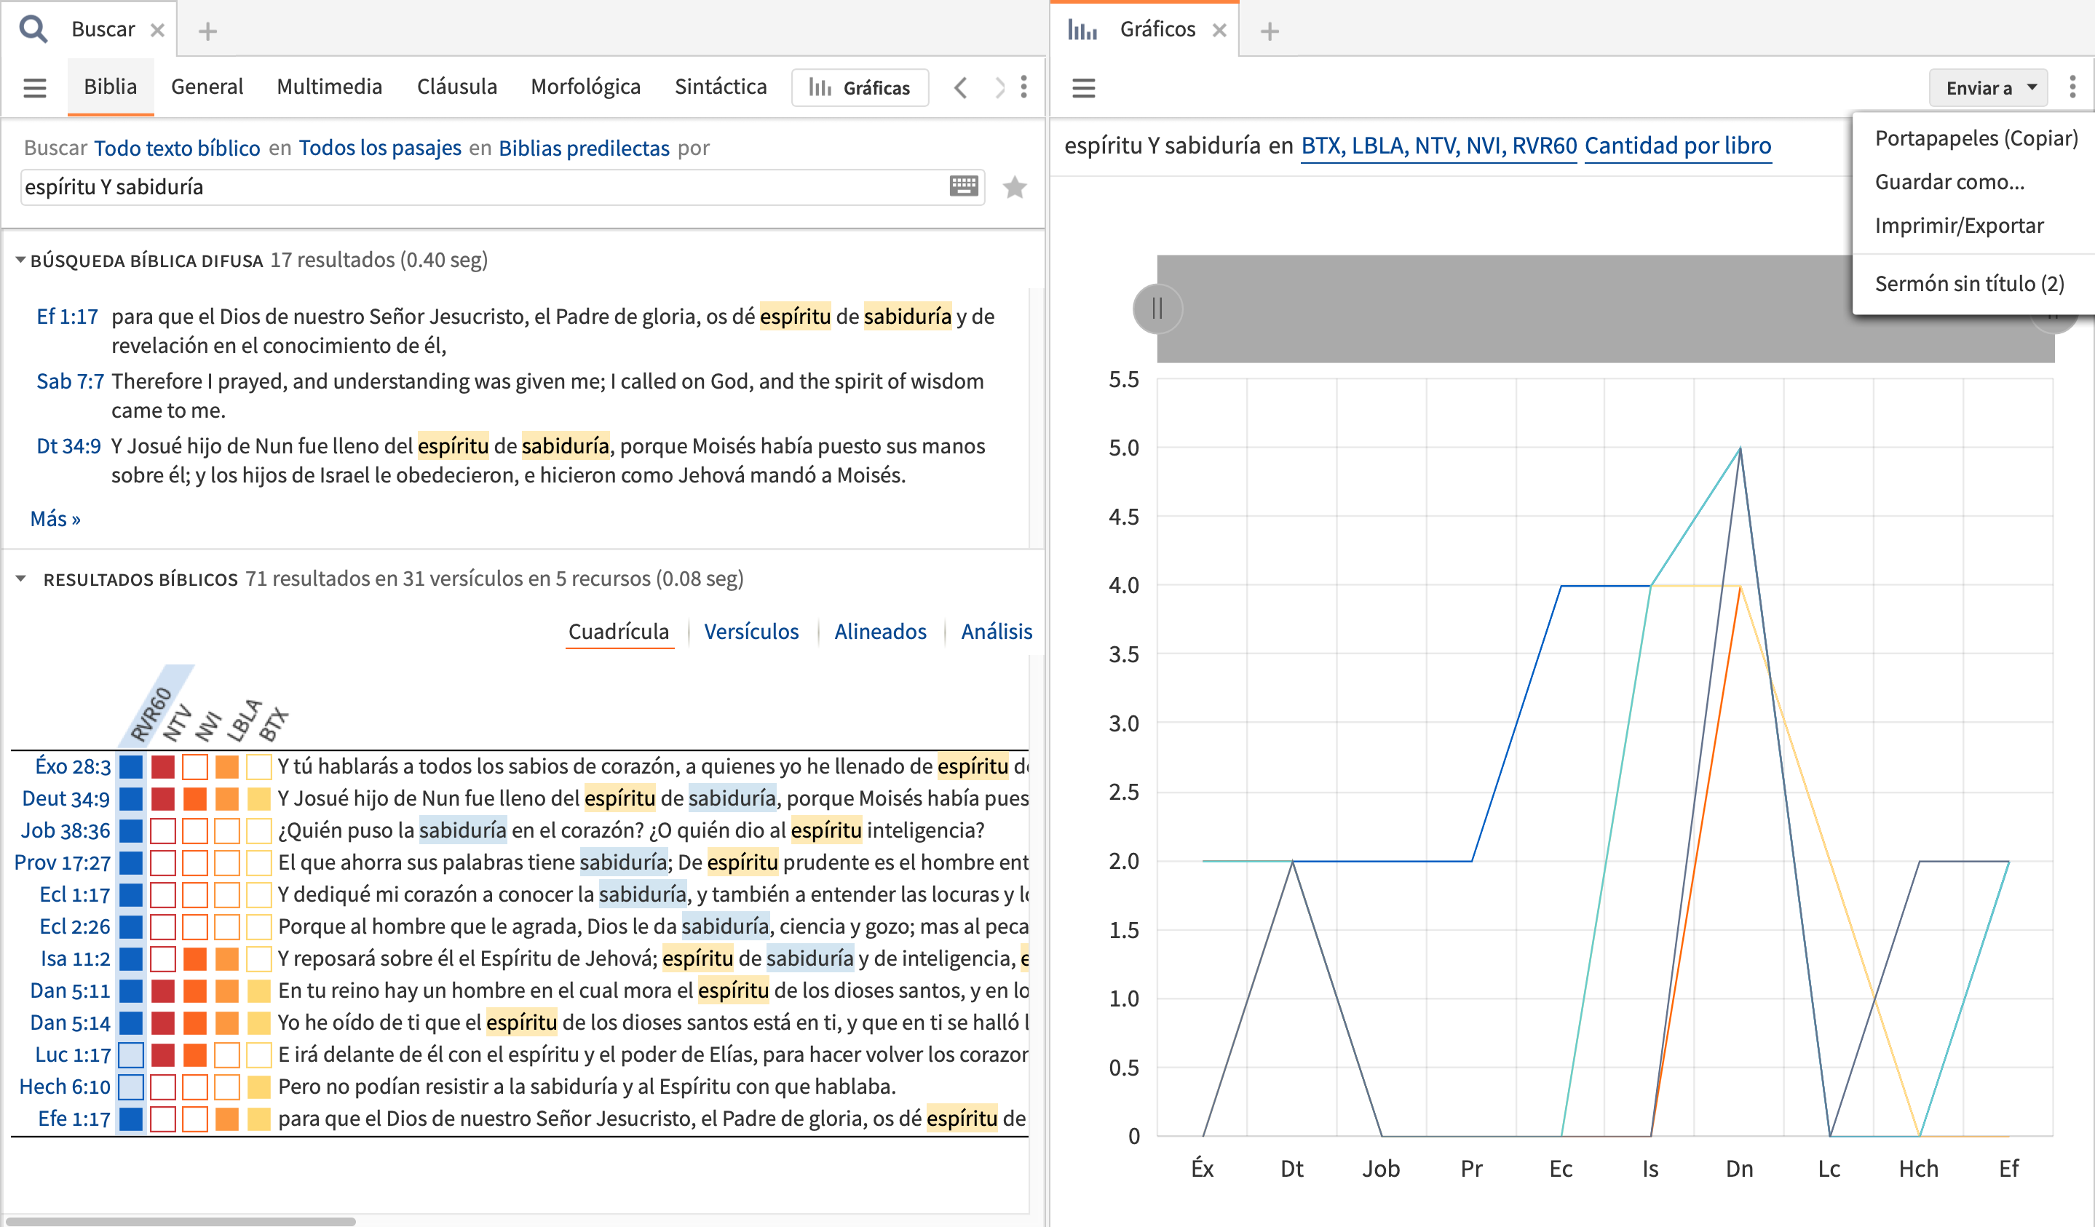2095x1227 pixels.
Task: Add a new tab next to Gráficos
Action: (x=1269, y=31)
